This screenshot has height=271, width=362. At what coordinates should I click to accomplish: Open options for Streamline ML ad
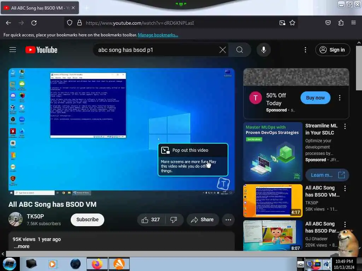point(345,126)
